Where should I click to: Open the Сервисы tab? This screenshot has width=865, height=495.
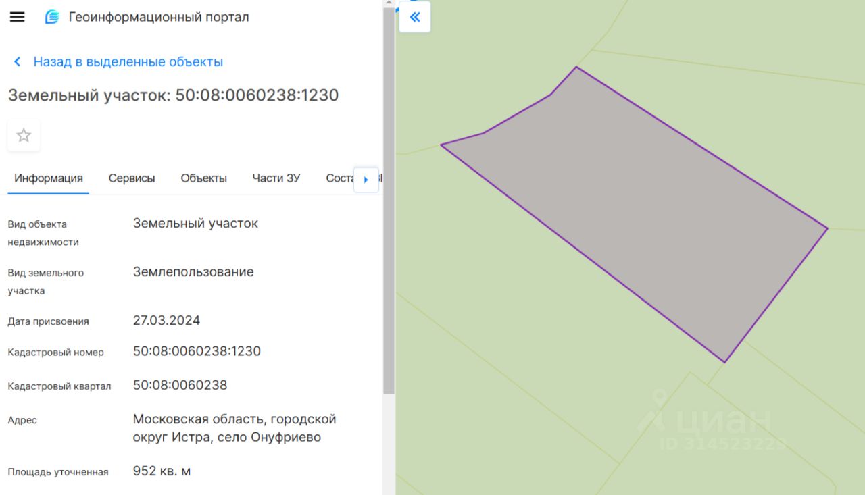[x=132, y=178]
